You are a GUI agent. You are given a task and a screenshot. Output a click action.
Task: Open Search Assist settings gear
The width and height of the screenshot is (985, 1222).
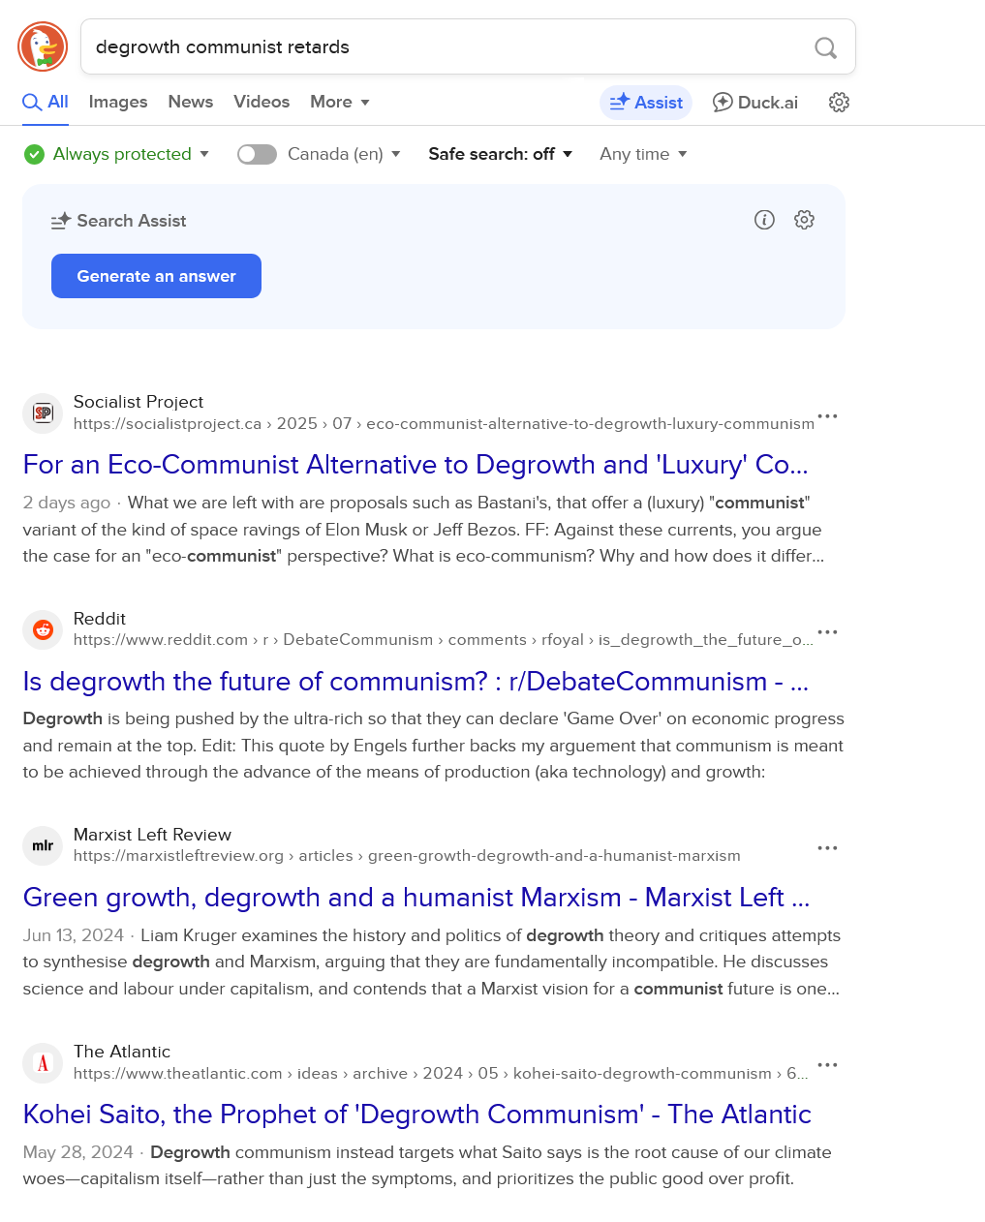804,220
